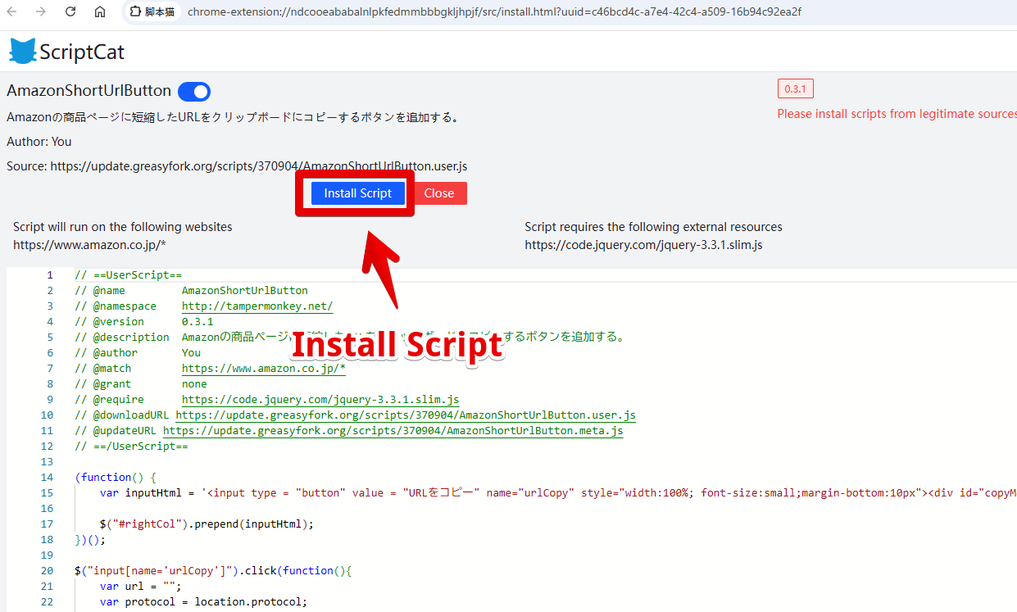Click 'Script will run on the following websites' heading
The height and width of the screenshot is (612, 1017).
pyautogui.click(x=123, y=227)
